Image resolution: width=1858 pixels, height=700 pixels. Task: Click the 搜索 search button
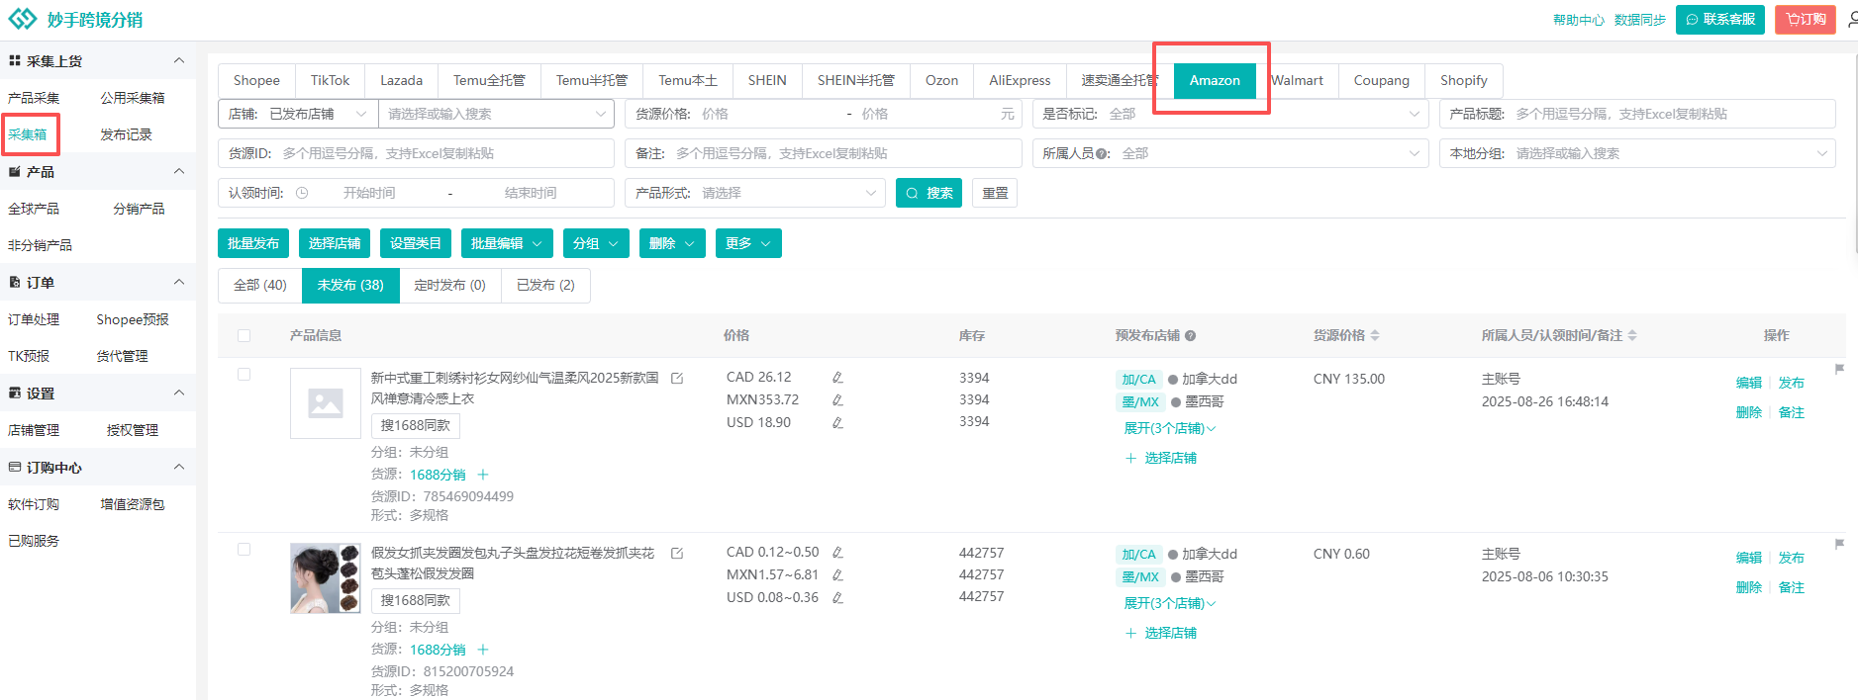pos(929,193)
